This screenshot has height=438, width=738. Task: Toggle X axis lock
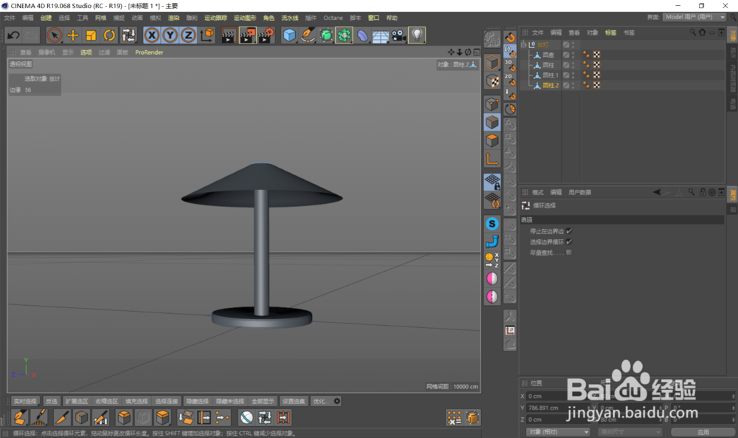(151, 35)
